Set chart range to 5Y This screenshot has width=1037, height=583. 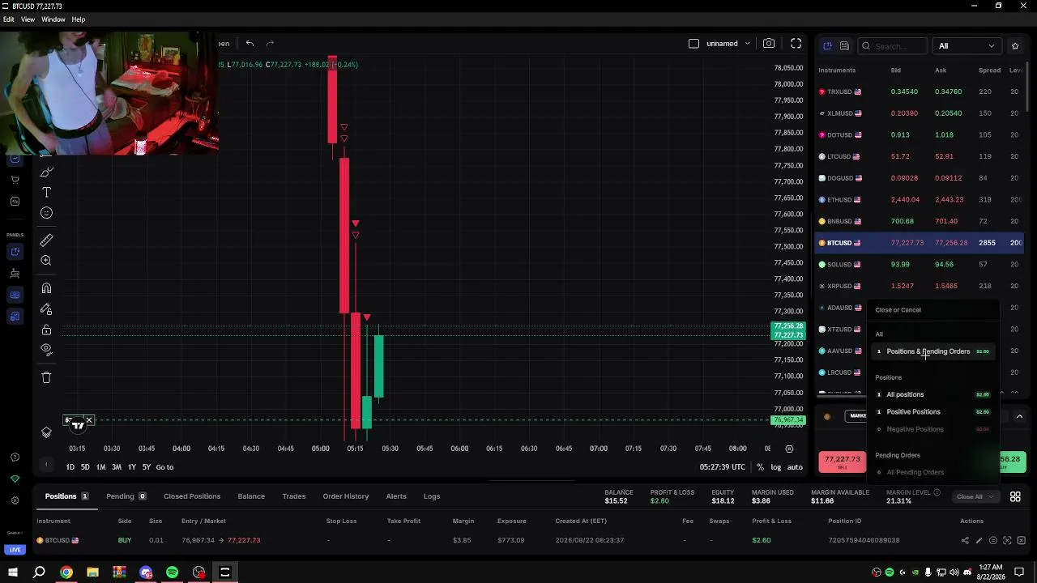147,467
